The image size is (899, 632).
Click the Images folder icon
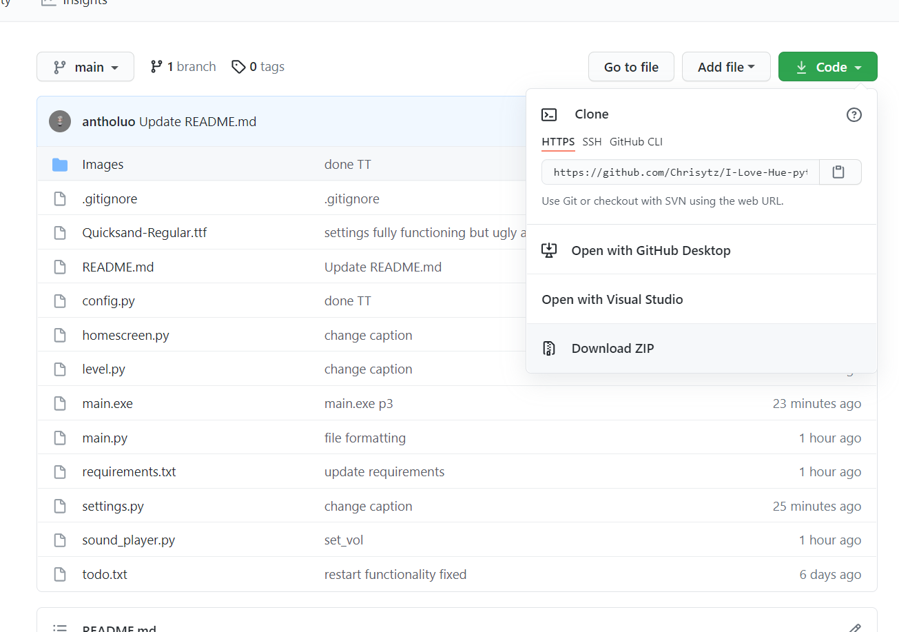[x=60, y=165]
